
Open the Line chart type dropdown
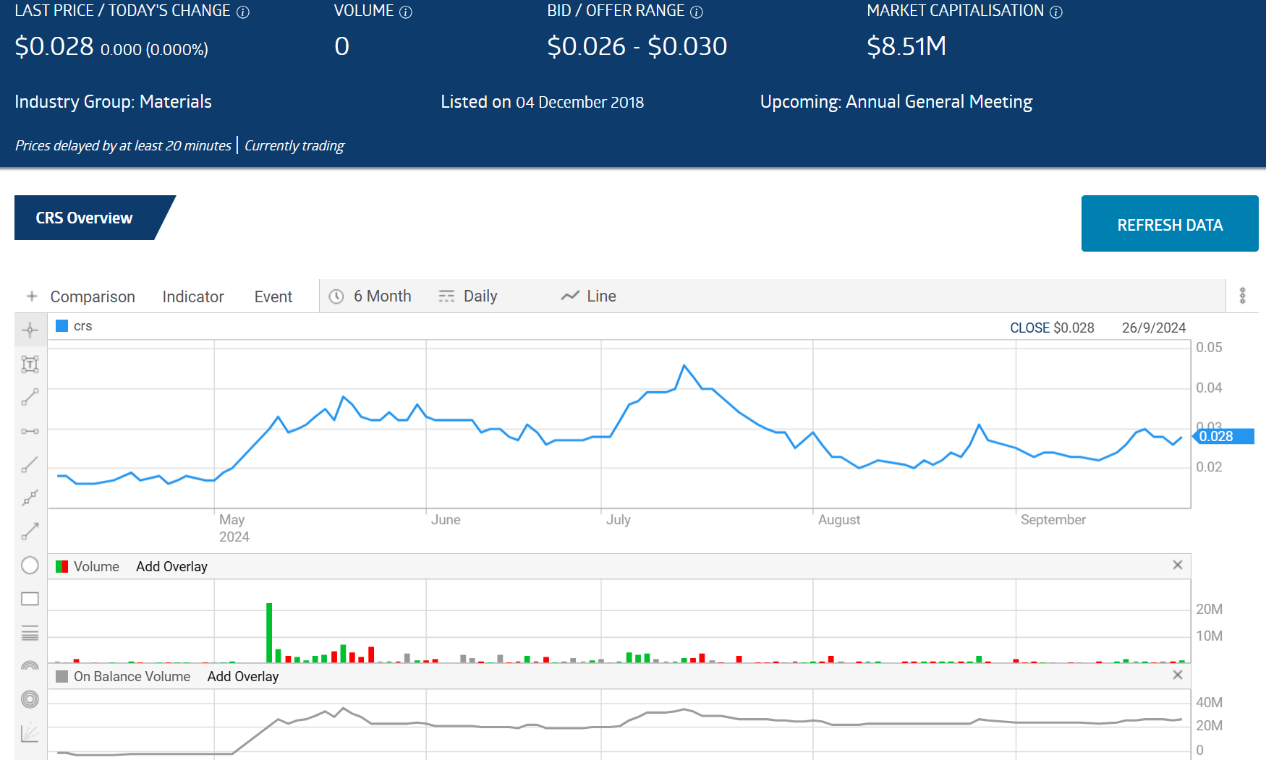tap(589, 296)
